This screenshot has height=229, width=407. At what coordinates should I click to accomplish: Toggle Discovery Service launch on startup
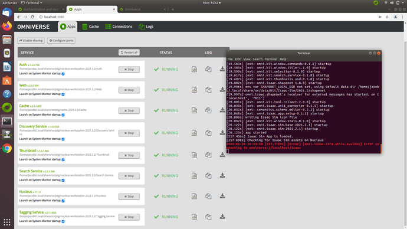(x=63, y=139)
